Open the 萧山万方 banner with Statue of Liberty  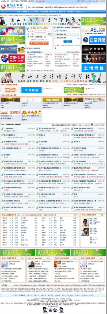(53, 78)
